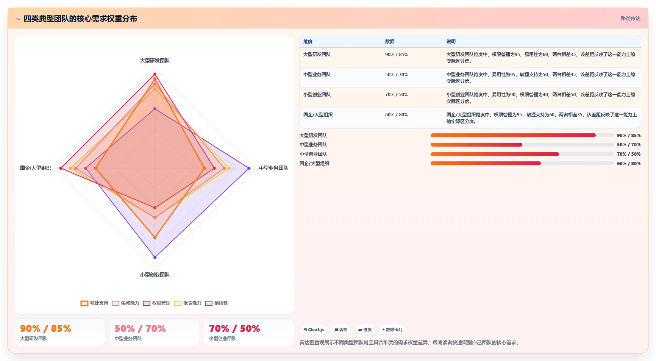
Task: Toggle the 敏捷支持 legend series
Action: click(x=95, y=303)
